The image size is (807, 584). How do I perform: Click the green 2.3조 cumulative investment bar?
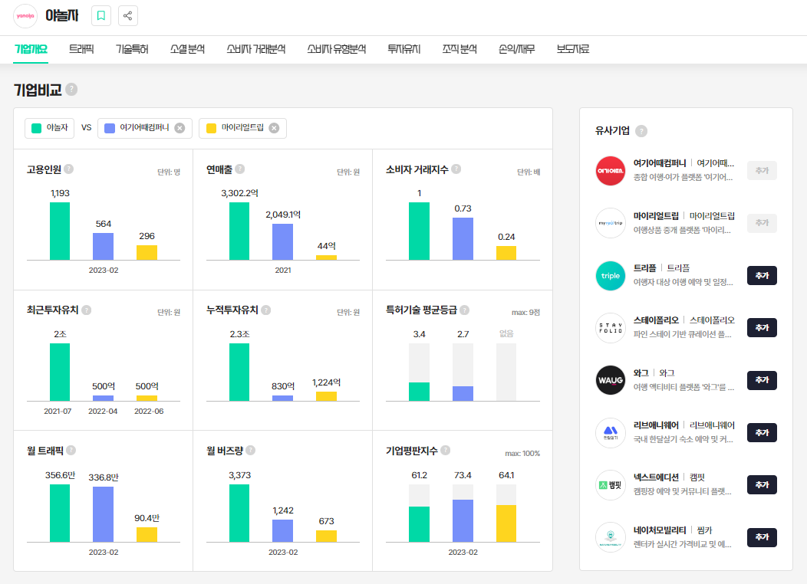tap(239, 372)
